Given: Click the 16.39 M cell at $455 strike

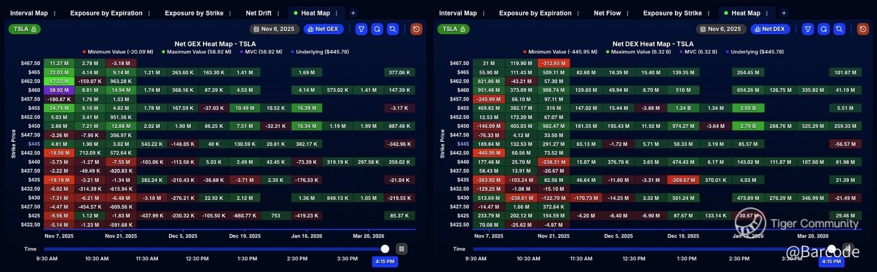Looking at the screenshot, I should (307, 108).
